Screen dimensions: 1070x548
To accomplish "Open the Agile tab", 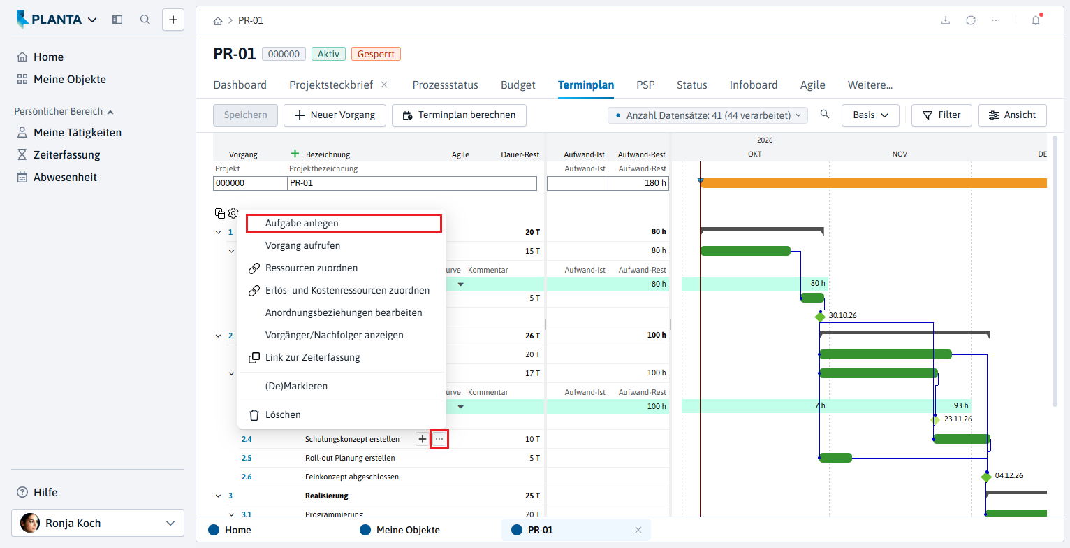I will pos(813,85).
